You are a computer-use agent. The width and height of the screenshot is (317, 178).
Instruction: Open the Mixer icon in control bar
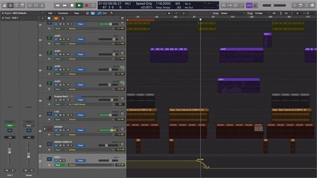click(x=36, y=5)
